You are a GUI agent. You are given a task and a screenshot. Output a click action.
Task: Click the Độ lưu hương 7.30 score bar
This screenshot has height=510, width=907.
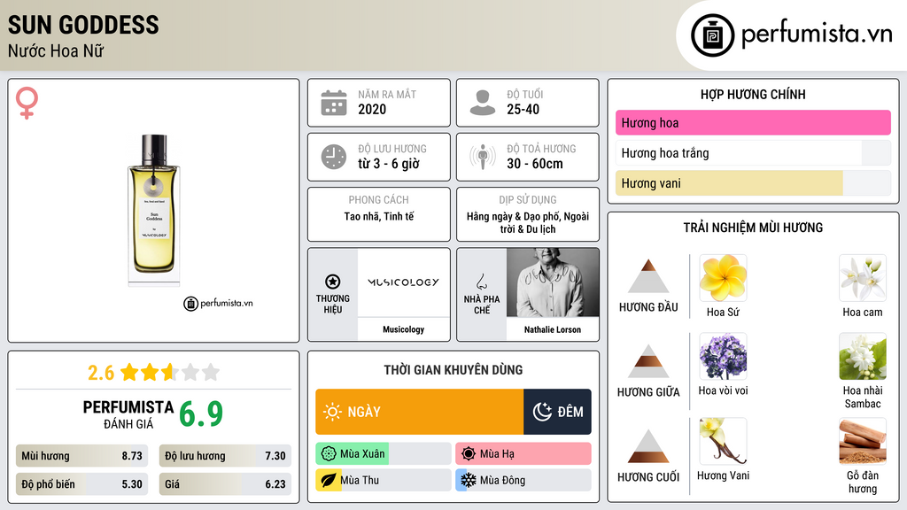click(x=225, y=456)
